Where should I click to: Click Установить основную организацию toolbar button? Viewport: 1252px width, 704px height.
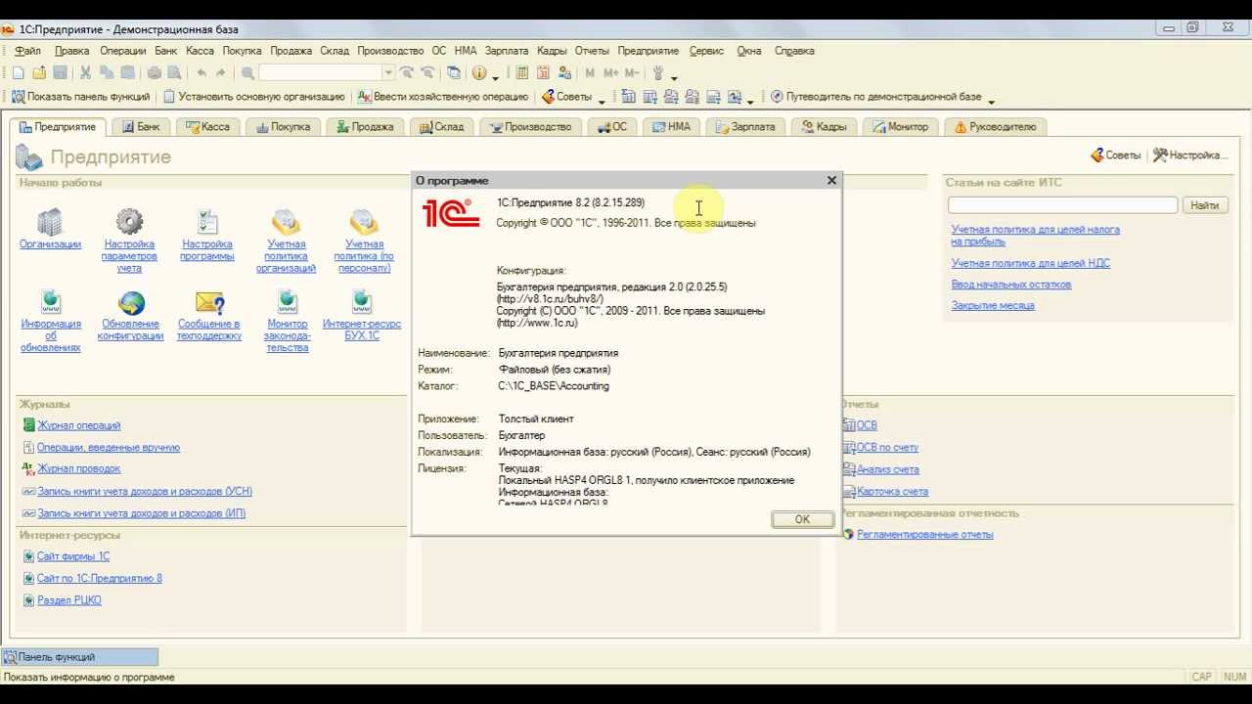point(253,97)
